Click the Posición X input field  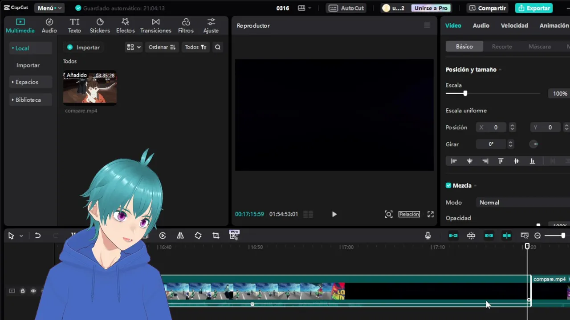coord(492,128)
